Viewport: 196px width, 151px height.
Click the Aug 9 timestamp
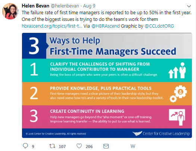tap(89, 6)
